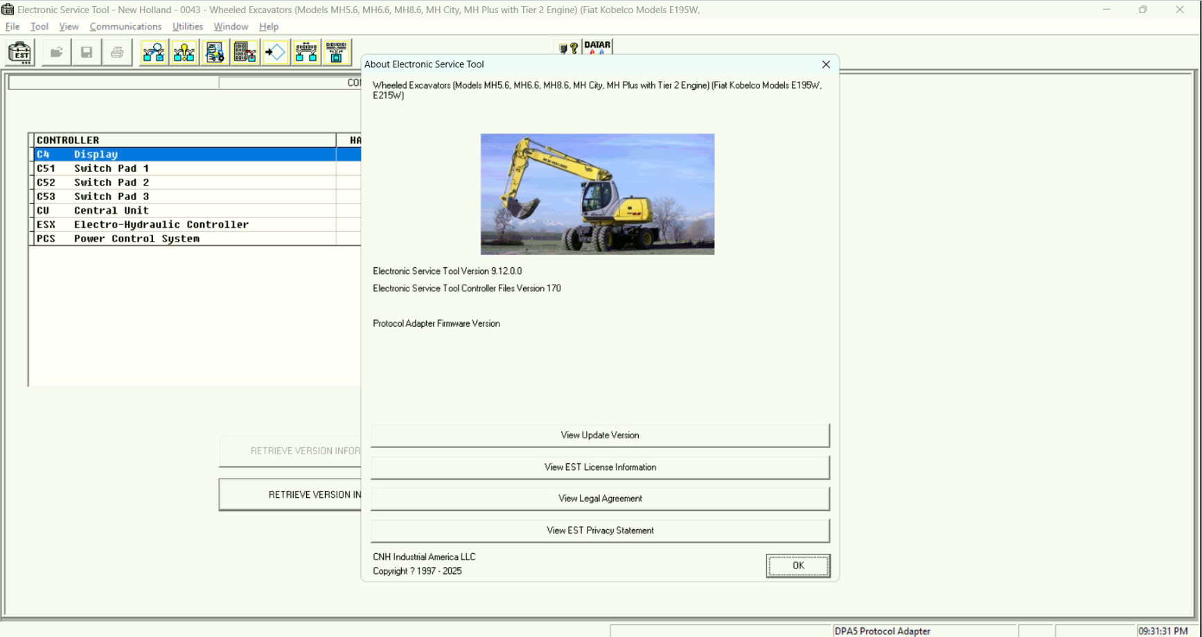Screen dimensions: 1202x637
Task: Click the DATAR toolbar icon
Action: pyautogui.click(x=597, y=47)
